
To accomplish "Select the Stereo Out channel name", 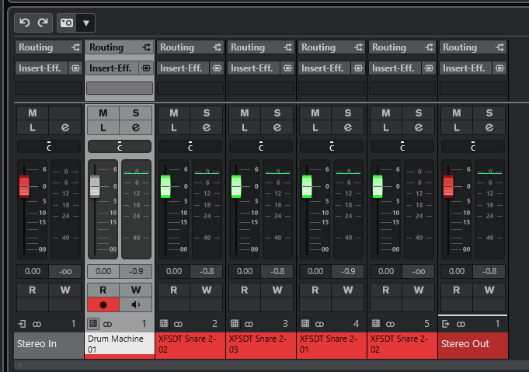I will (473, 344).
